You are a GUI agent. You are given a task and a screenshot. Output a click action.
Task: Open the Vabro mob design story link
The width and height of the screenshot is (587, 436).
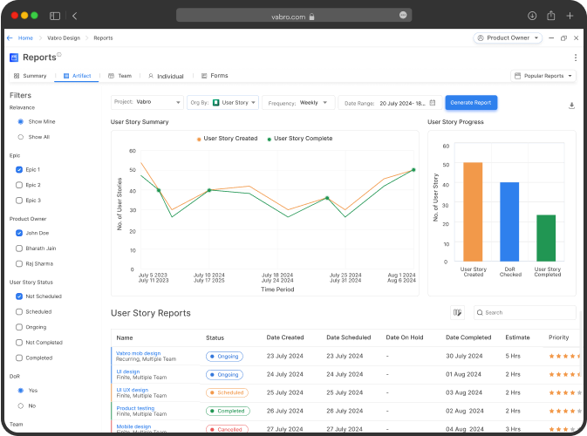[138, 352]
